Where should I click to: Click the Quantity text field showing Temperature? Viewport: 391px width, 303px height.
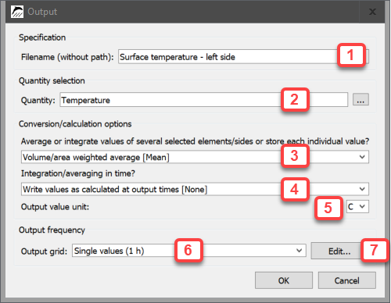click(x=204, y=100)
